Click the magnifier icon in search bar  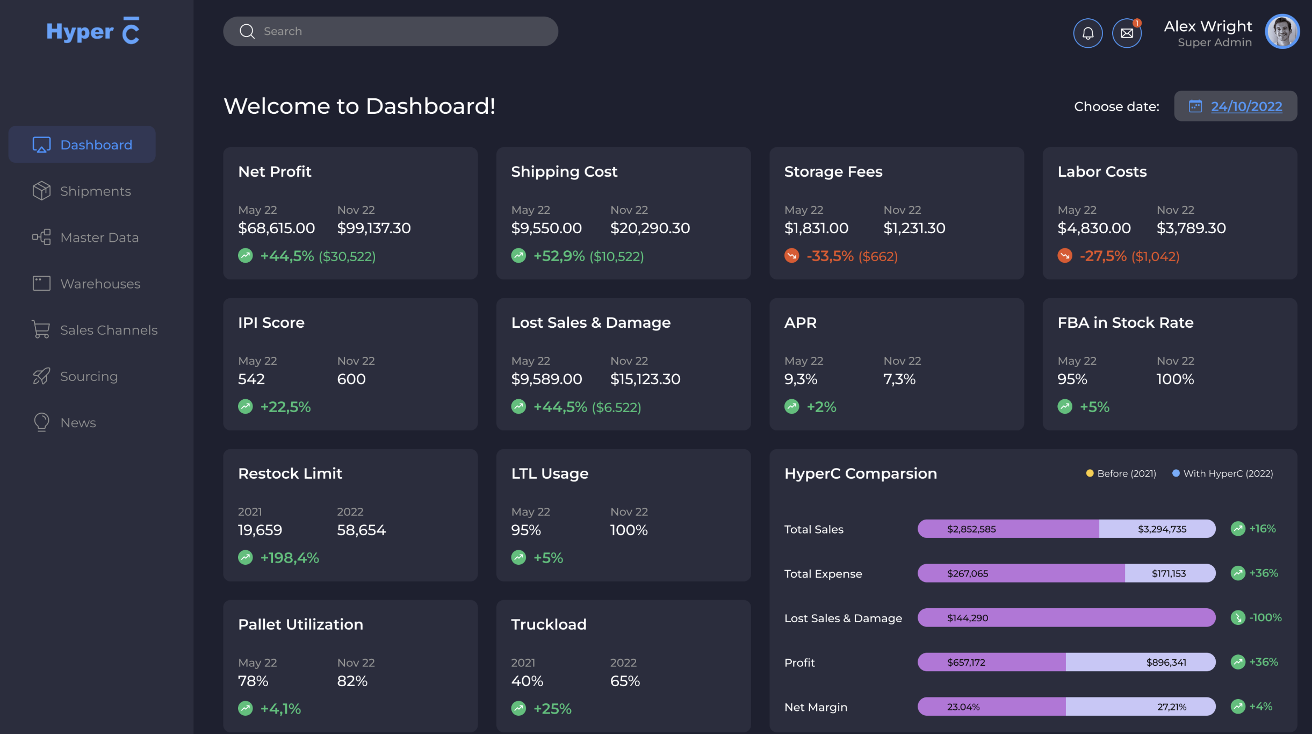coord(247,31)
